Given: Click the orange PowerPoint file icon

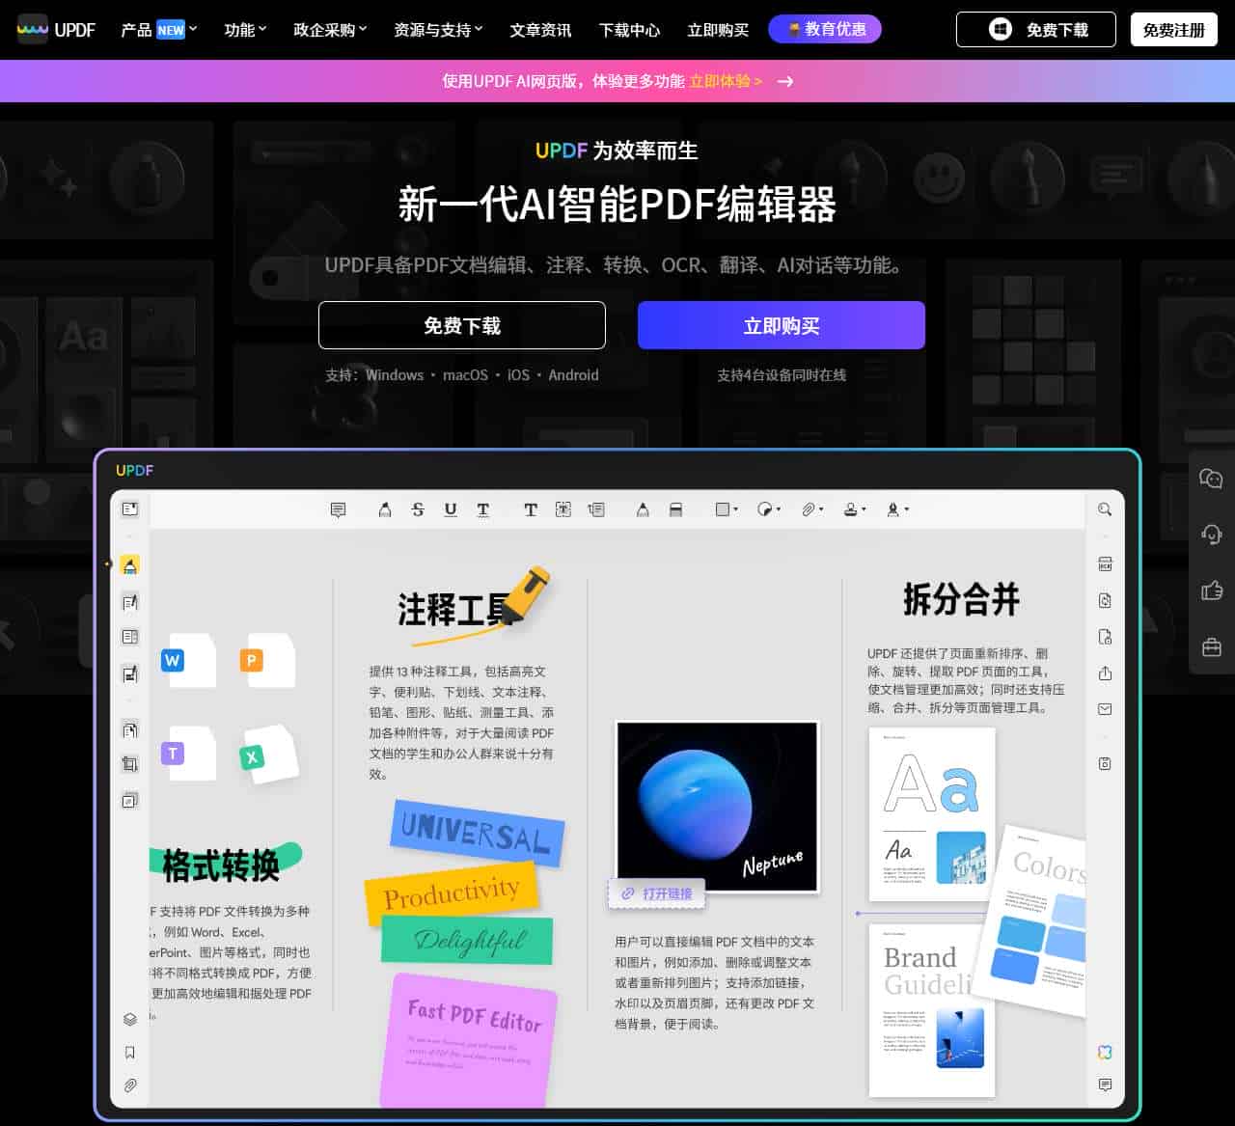Looking at the screenshot, I should click(x=267, y=661).
